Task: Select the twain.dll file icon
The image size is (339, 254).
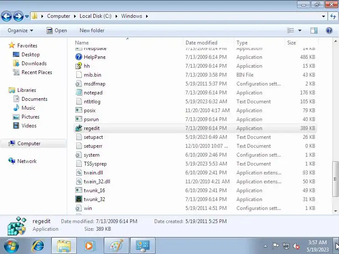Action: (79, 173)
